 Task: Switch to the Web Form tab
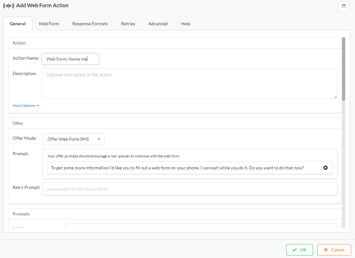(49, 24)
